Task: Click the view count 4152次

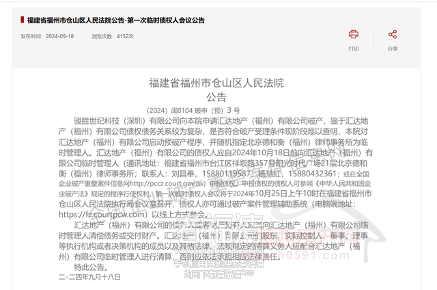Action: 125,36
